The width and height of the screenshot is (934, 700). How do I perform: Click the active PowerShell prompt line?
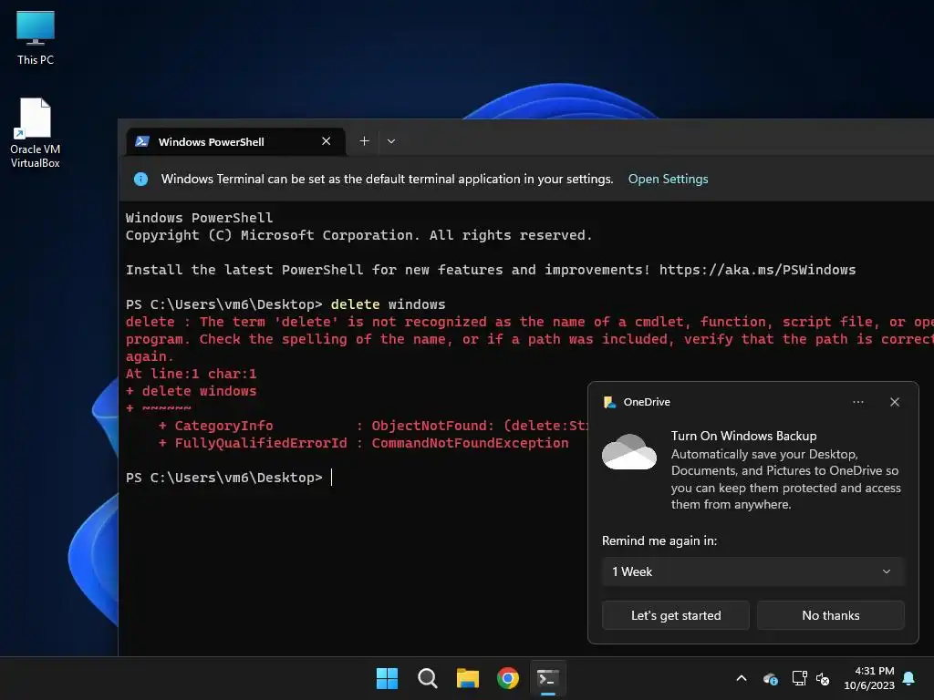point(229,478)
